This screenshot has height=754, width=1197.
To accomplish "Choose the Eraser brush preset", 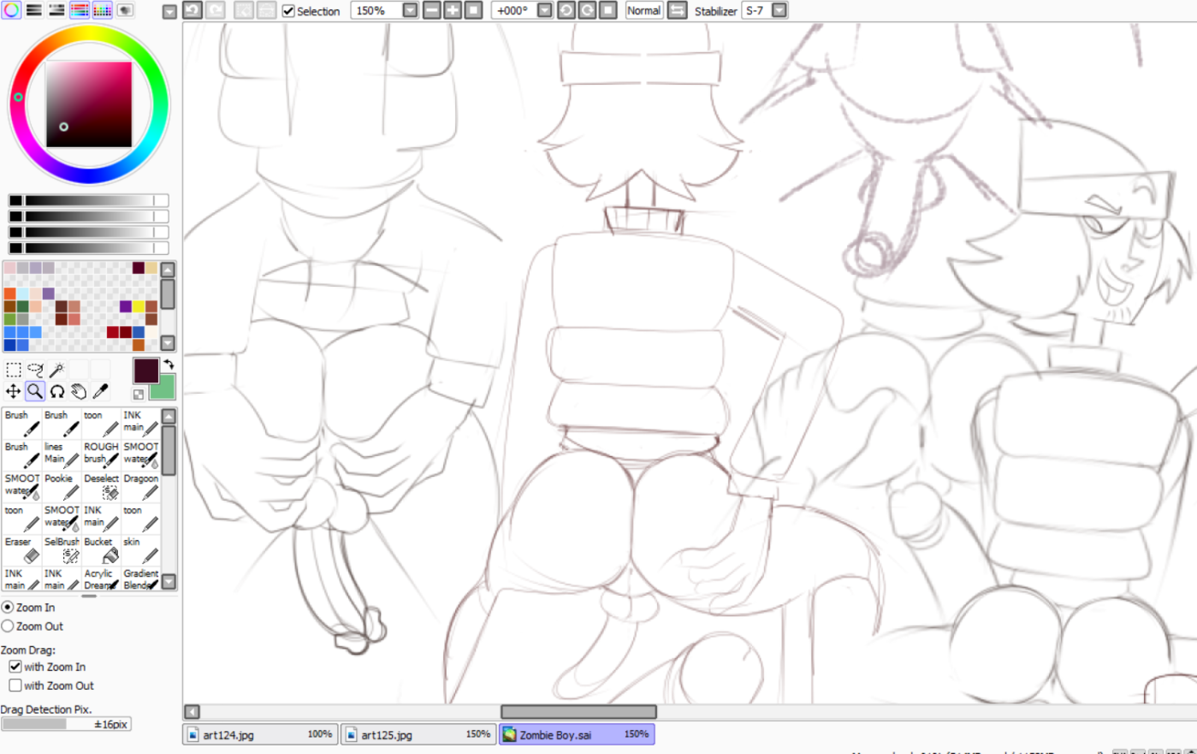I will pos(22,549).
